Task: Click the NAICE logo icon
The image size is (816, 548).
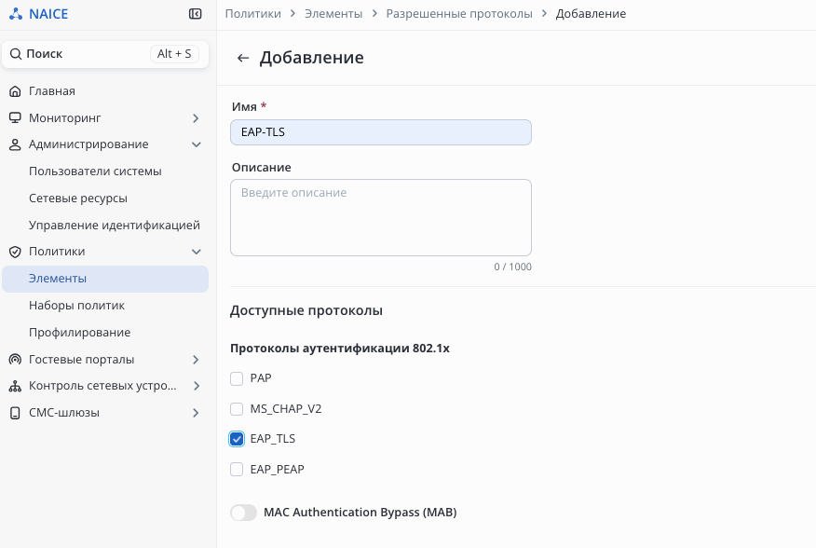Action: tap(15, 14)
